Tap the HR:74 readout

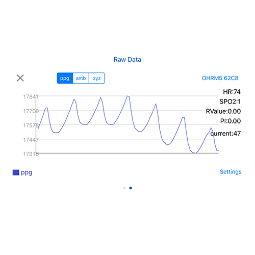(x=232, y=92)
